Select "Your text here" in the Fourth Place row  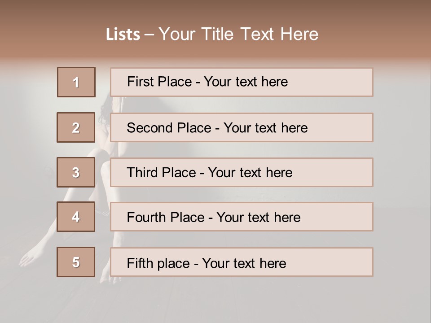(x=258, y=218)
